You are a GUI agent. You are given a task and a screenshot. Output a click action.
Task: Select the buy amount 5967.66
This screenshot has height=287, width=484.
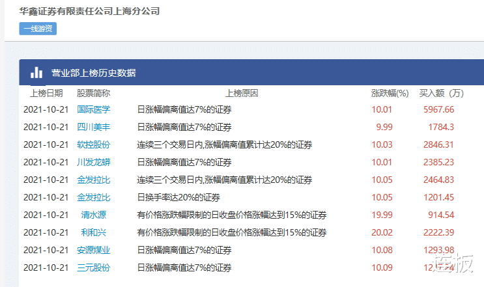pos(438,109)
